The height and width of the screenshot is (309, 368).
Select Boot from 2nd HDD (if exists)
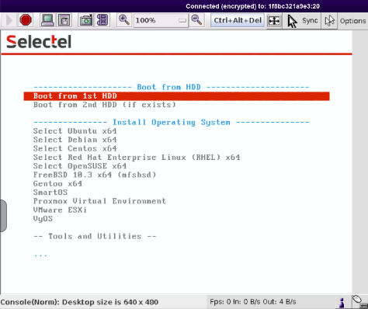click(x=105, y=105)
